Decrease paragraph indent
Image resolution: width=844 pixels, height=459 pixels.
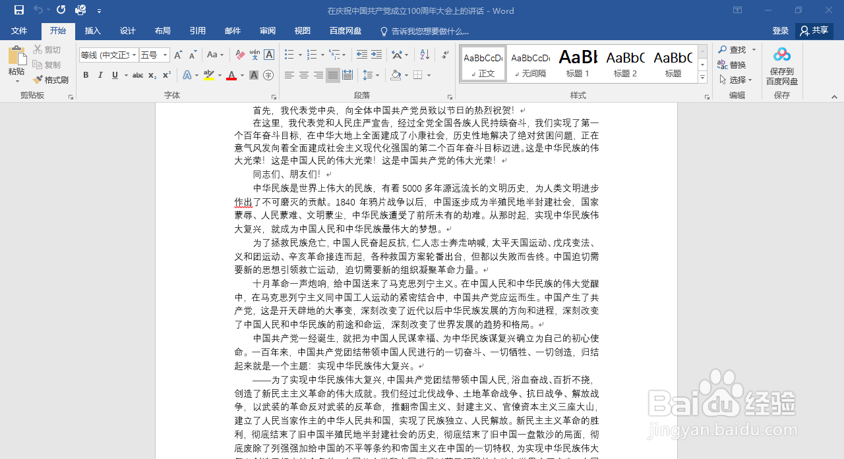pos(361,55)
